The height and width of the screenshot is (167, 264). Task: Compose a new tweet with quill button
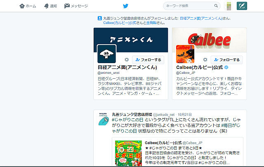242,6
